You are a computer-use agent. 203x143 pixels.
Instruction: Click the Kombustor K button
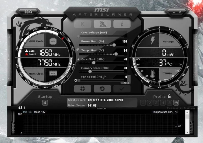click(x=83, y=24)
